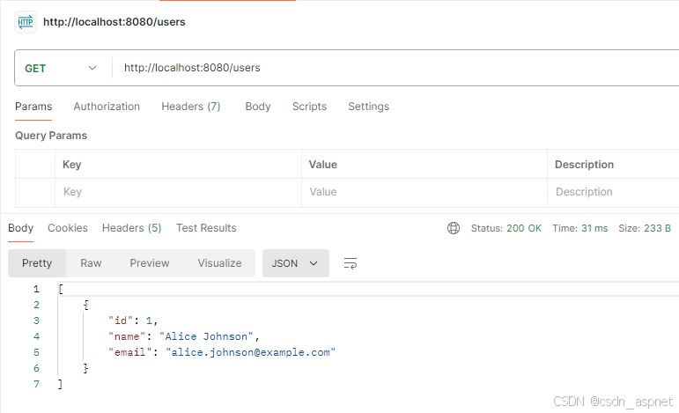This screenshot has width=679, height=413.
Task: Click the request title http://localhost:8080/users
Action: 114,22
